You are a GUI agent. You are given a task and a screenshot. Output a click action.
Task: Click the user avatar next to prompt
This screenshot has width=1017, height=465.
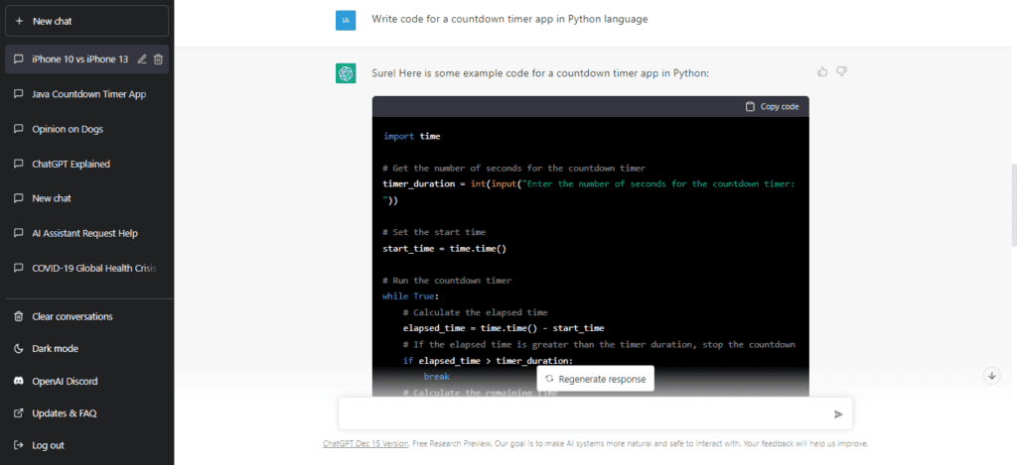[x=346, y=20]
